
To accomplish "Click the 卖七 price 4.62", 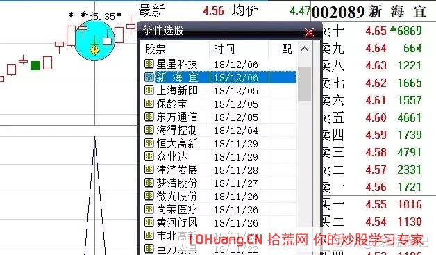I will pyautogui.click(x=376, y=83).
